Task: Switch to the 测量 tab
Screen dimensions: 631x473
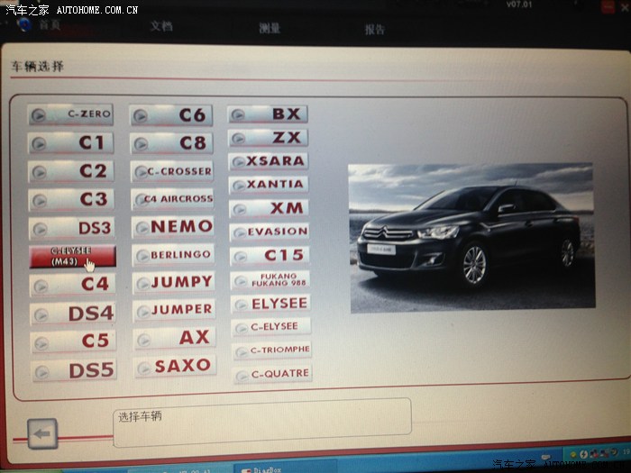Action: pos(270,29)
